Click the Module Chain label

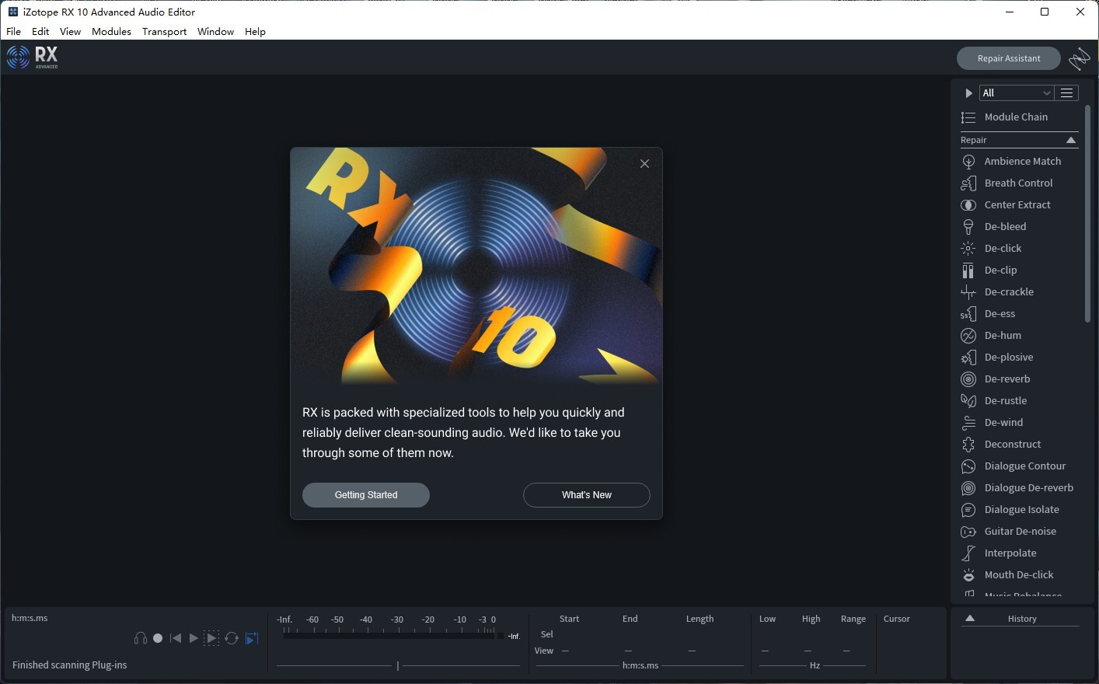1016,117
